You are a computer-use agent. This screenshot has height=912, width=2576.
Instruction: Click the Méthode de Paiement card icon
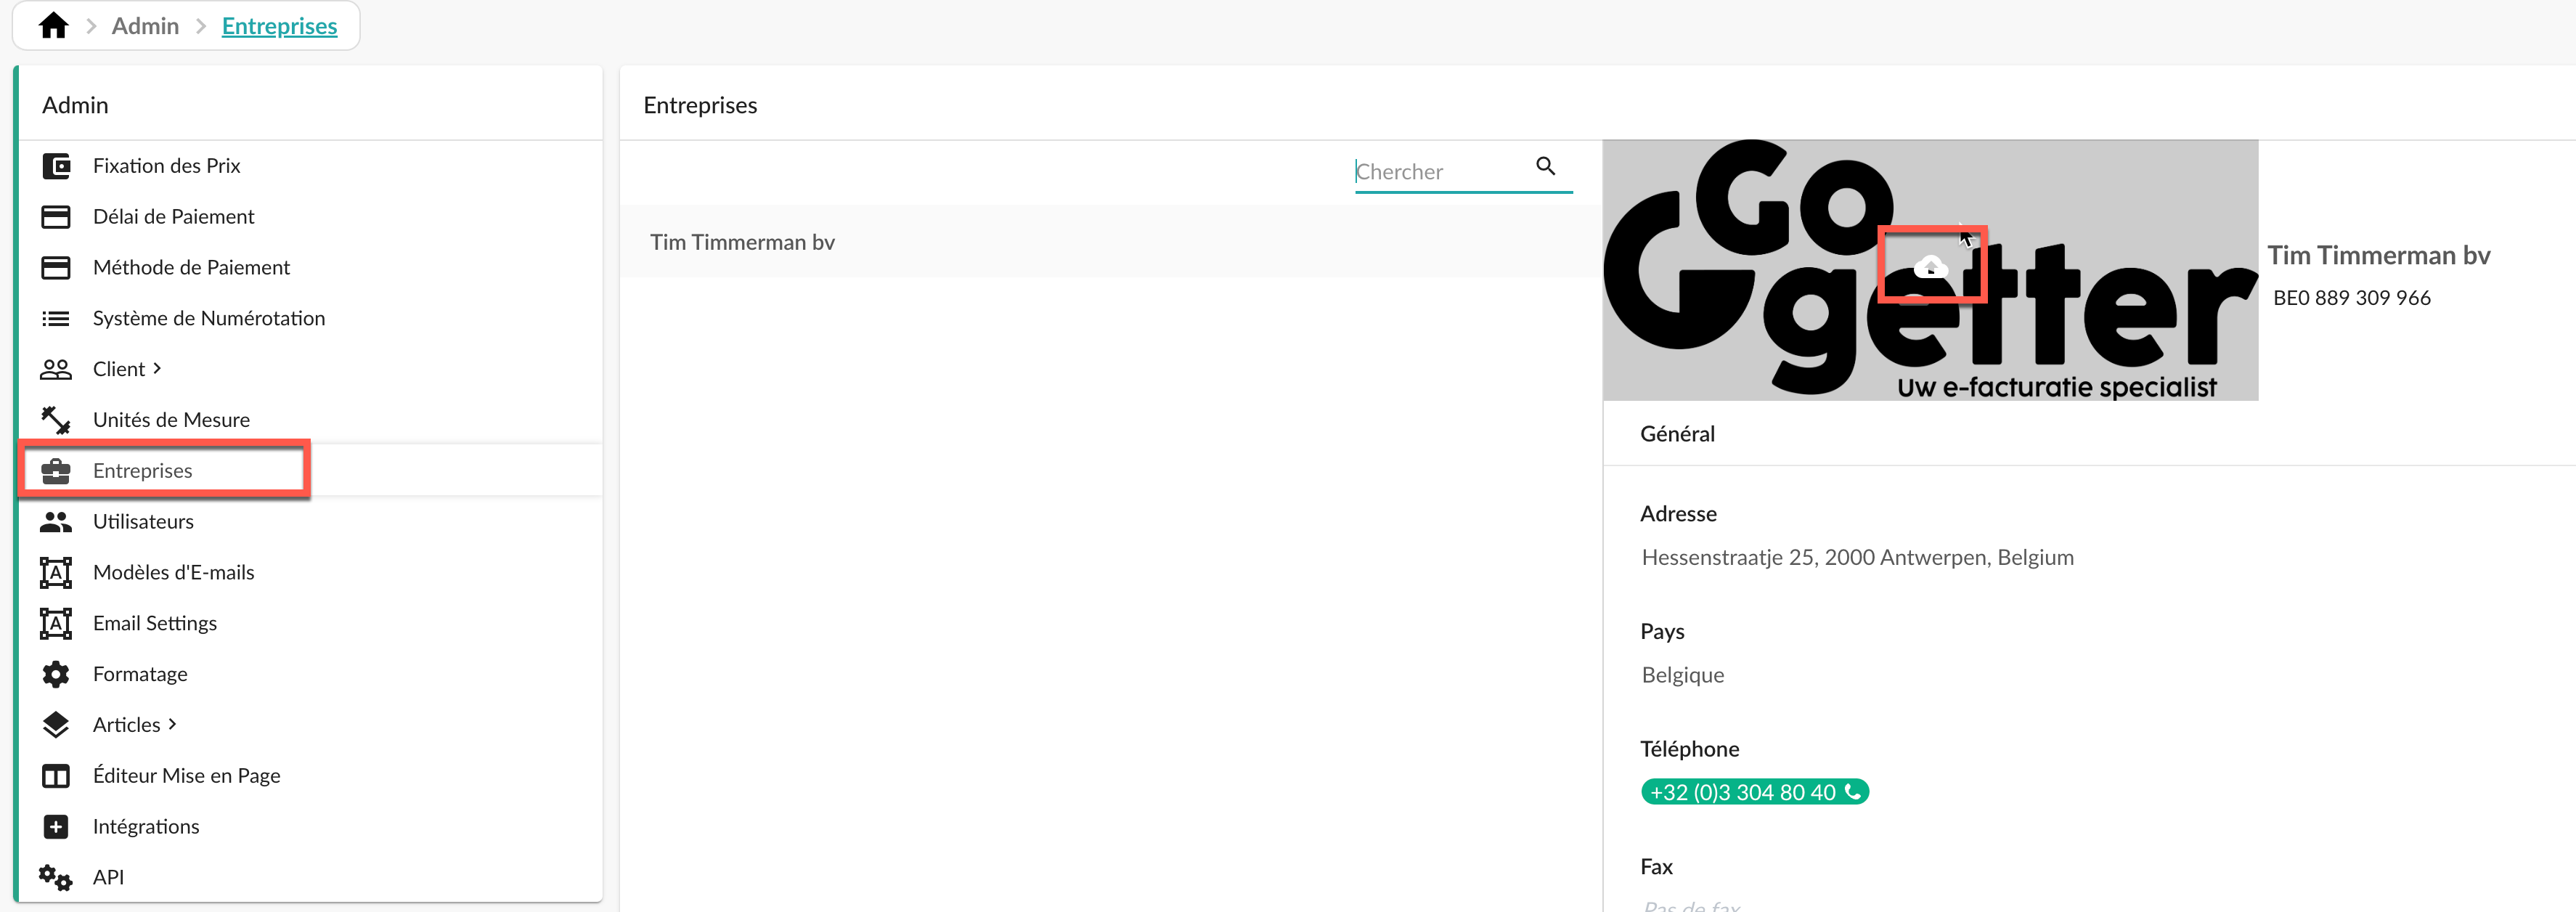56,268
